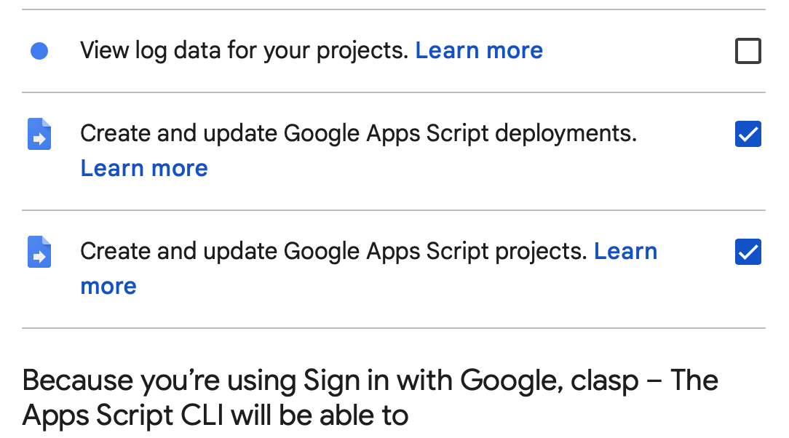
Task: Follow Learn more link for projects permission
Action: pyautogui.click(x=625, y=251)
